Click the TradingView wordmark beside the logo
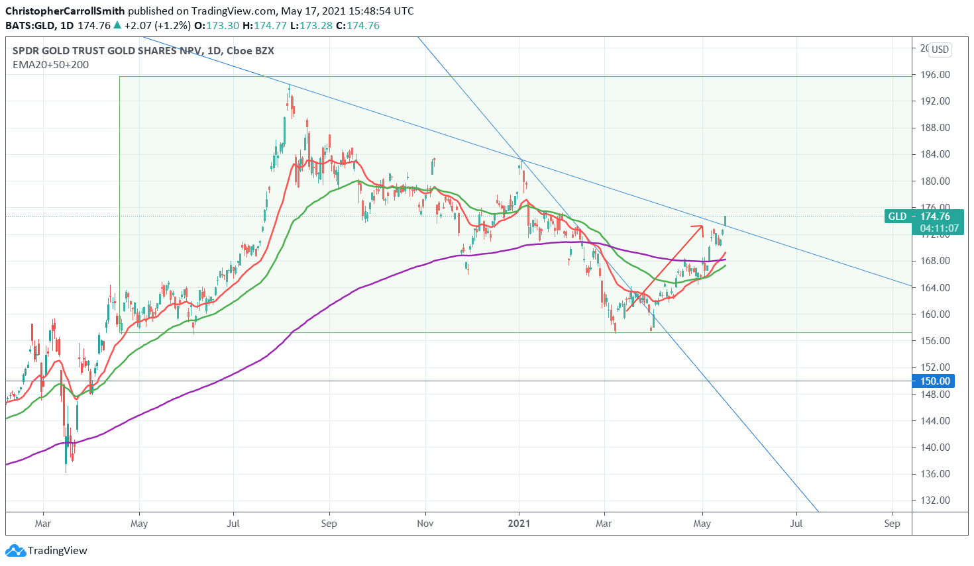Viewport: 974px width, 566px height. coord(58,551)
